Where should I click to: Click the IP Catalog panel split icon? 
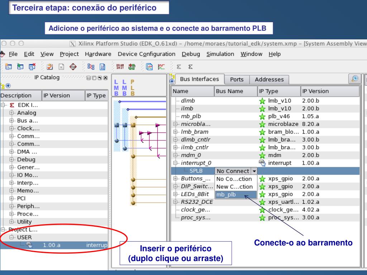[x=89, y=78]
